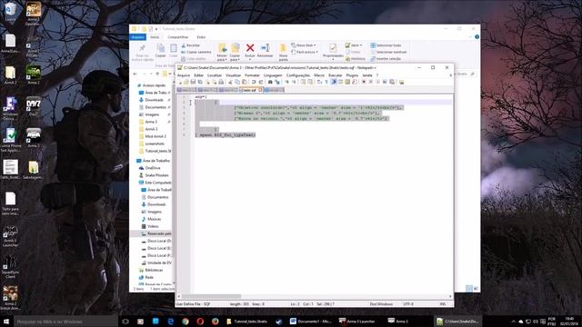The width and height of the screenshot is (582, 327).
Task: Switch to Compartilhar tab in Explorer
Action: click(x=178, y=37)
